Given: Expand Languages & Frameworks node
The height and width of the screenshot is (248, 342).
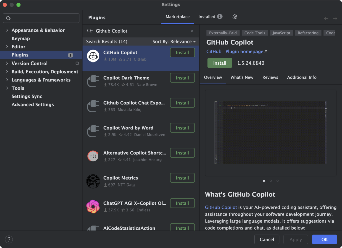Looking at the screenshot, I should coord(7,80).
